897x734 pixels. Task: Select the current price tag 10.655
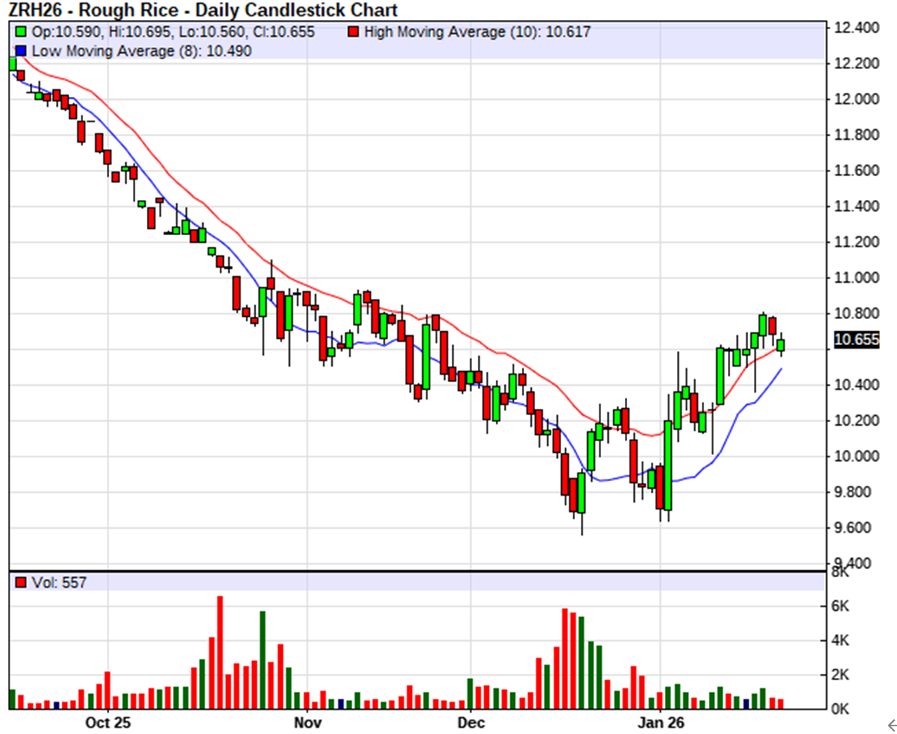point(856,340)
